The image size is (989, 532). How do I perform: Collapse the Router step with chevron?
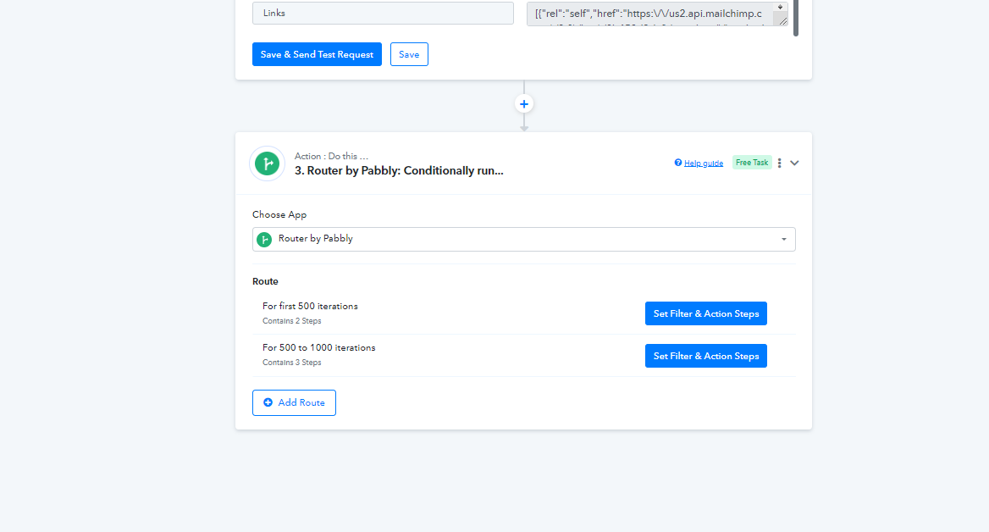pyautogui.click(x=794, y=163)
